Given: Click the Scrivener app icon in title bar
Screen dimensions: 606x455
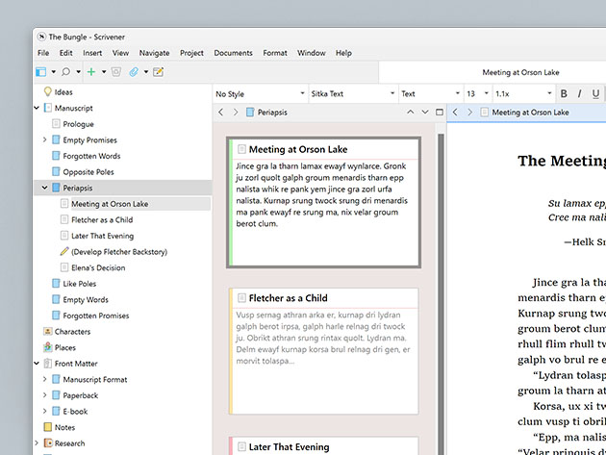Looking at the screenshot, I should coord(41,37).
